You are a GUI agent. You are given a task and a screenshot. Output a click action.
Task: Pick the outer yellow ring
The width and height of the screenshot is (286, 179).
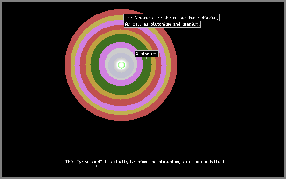click(72, 65)
